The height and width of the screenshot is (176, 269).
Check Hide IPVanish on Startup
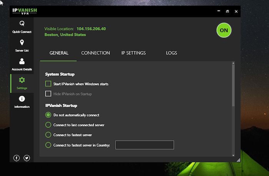click(x=48, y=94)
